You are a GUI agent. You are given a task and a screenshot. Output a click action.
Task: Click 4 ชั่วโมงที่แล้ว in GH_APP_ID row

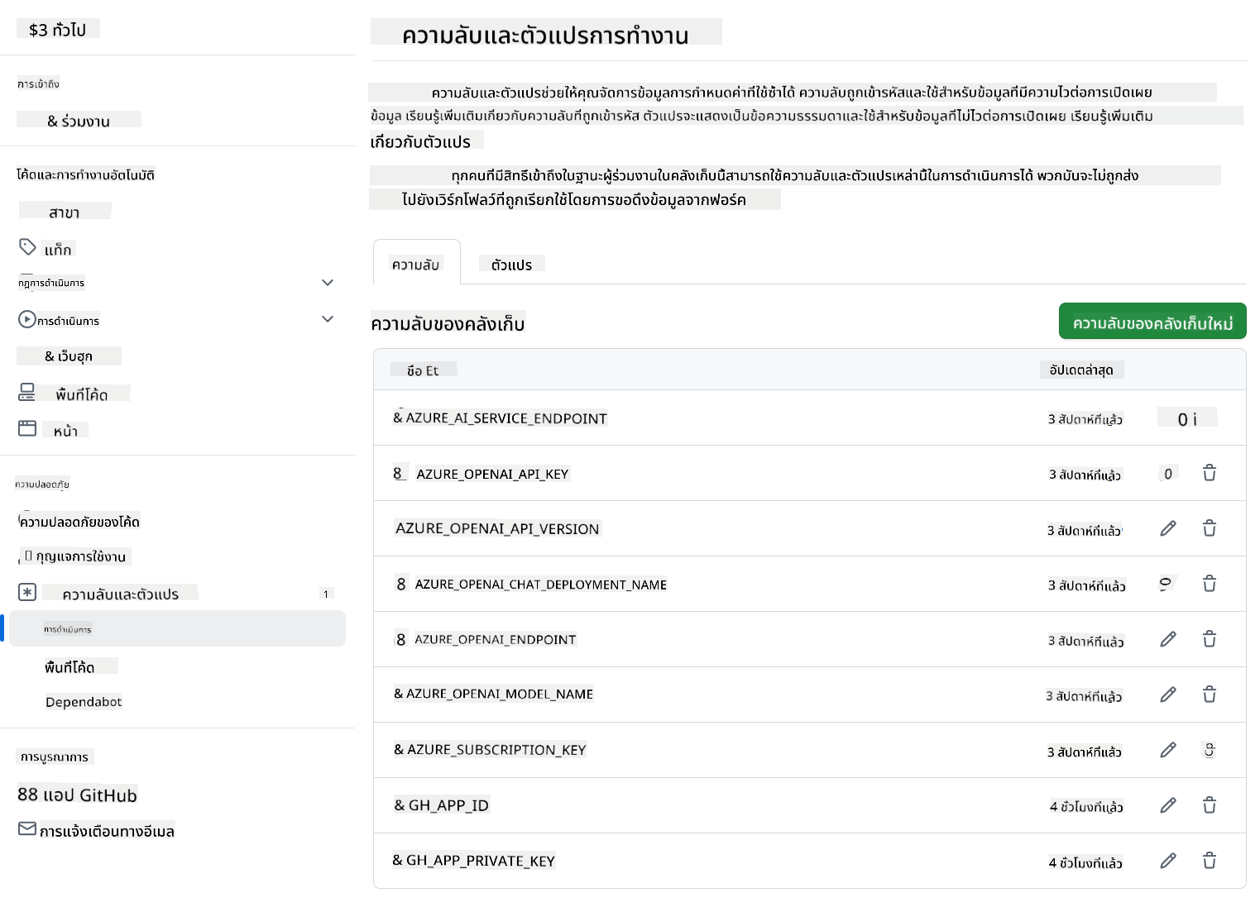pyautogui.click(x=1086, y=805)
